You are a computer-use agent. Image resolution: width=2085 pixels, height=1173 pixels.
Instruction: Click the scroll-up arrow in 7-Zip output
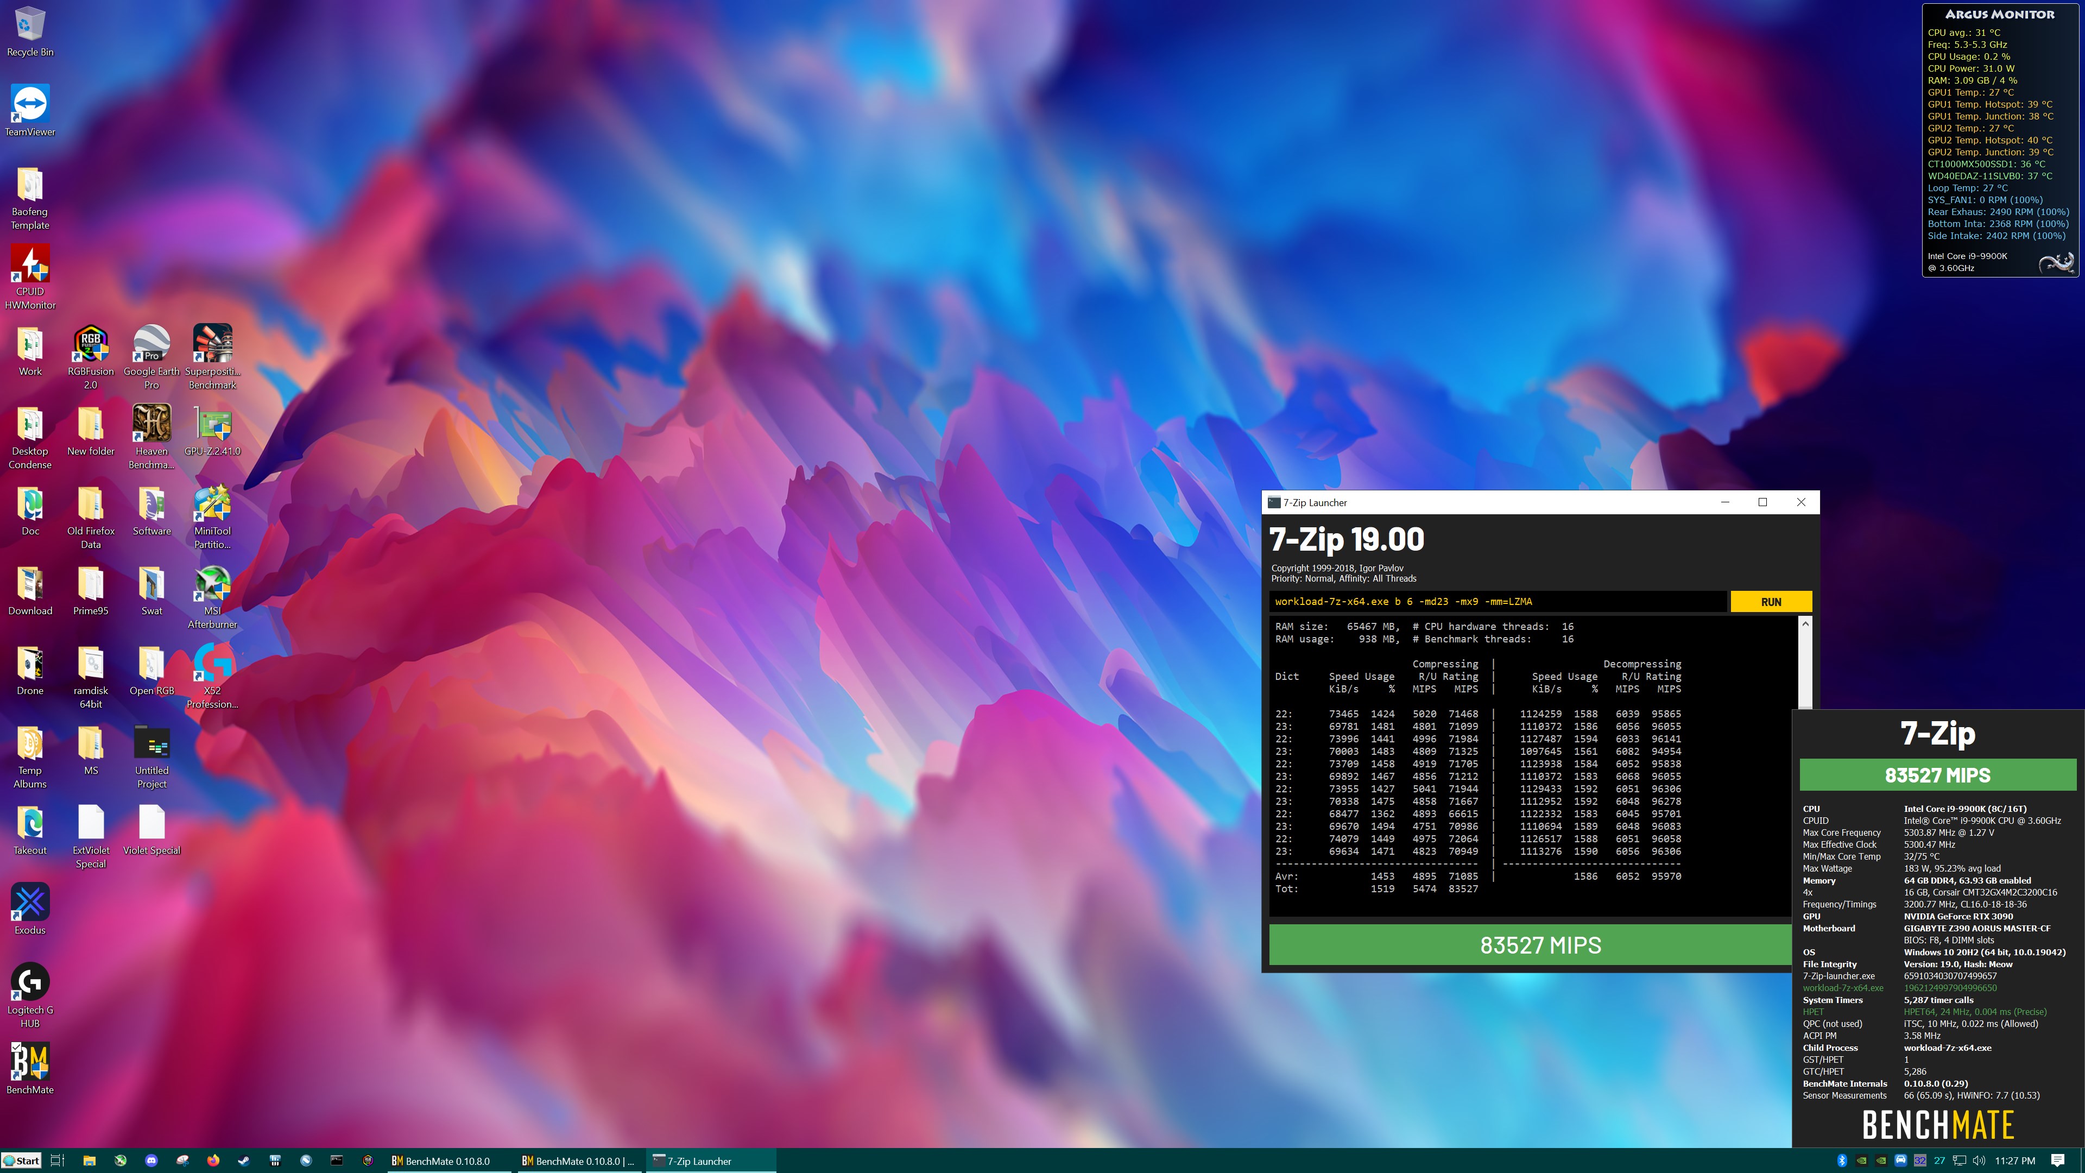1805,624
